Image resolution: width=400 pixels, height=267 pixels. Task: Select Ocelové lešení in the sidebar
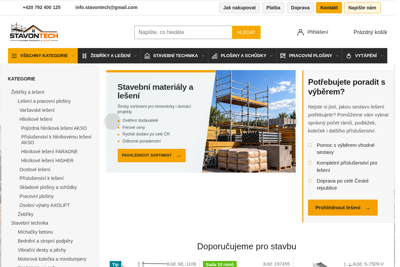35,170
